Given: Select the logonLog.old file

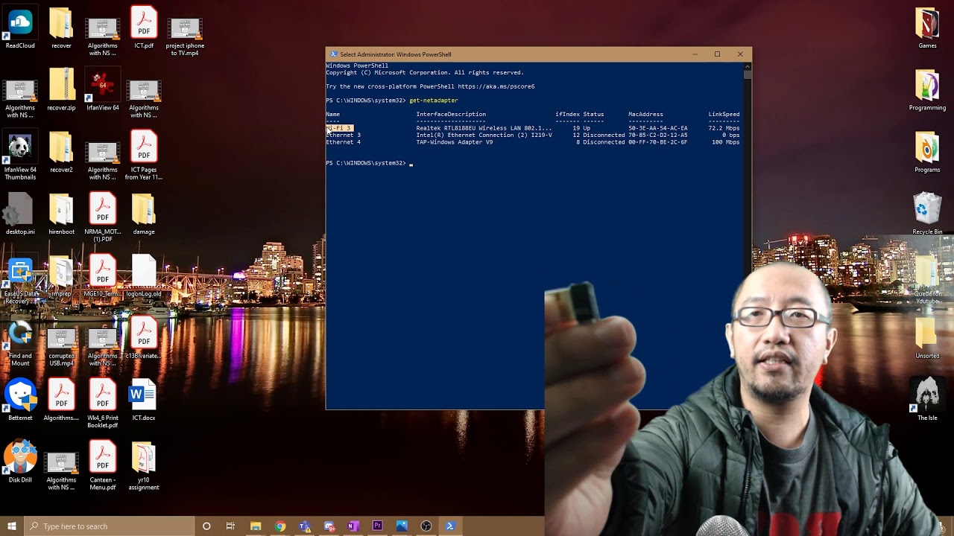Looking at the screenshot, I should point(144,275).
